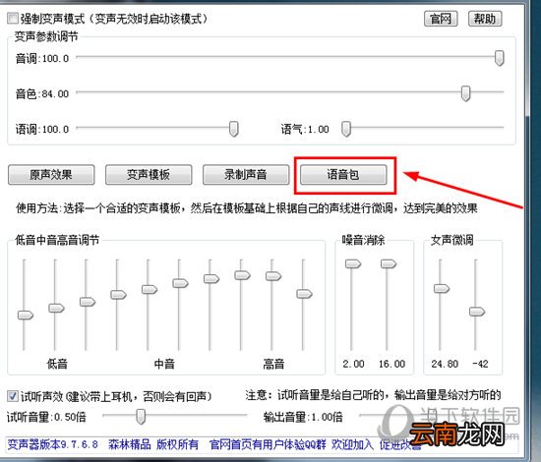Click the first equalizer slider handle above 低音
Screen dimensions: 541x462
pyautogui.click(x=26, y=315)
